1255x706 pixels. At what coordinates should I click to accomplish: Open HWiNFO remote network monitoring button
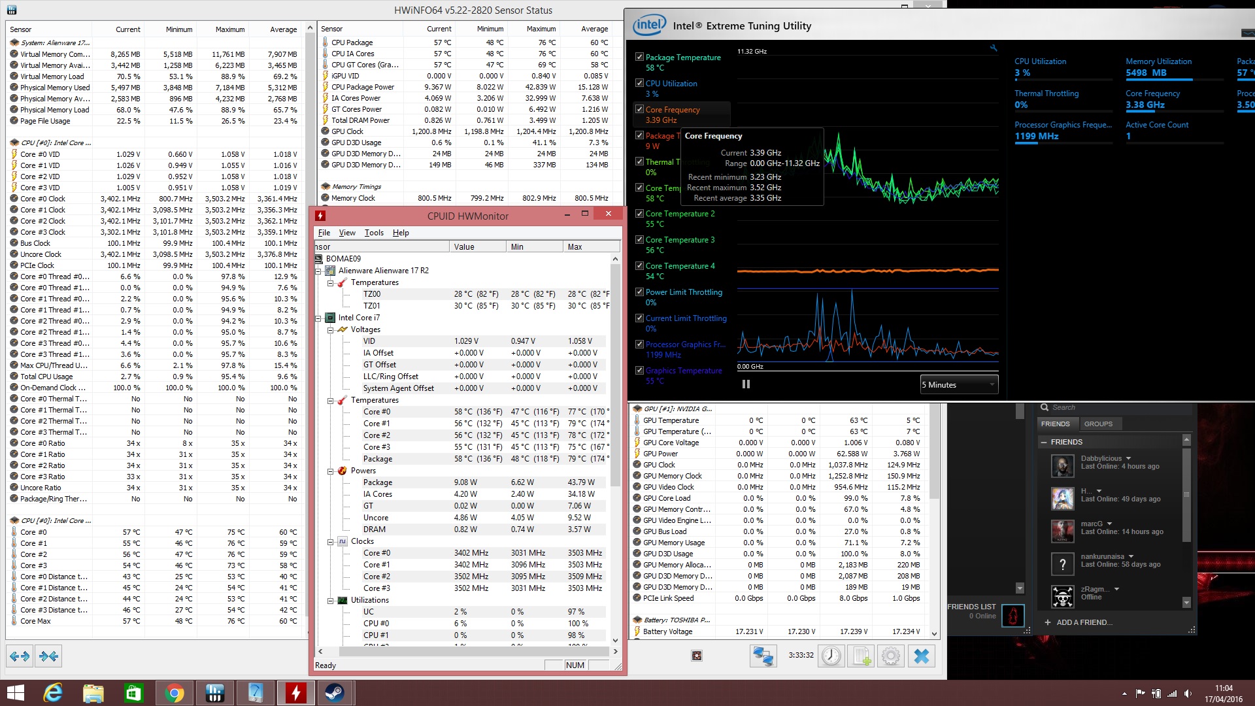coord(763,656)
